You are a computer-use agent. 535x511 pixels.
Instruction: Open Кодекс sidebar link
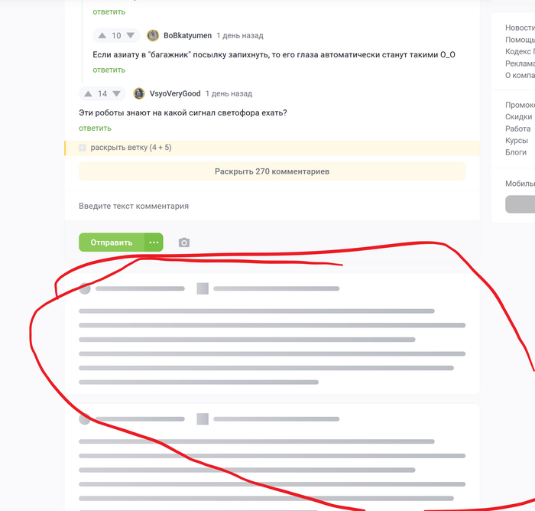pyautogui.click(x=520, y=51)
